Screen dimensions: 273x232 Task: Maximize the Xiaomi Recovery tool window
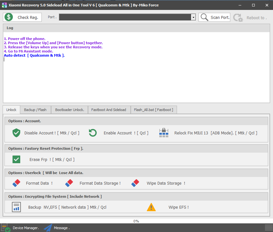pos(253,5)
